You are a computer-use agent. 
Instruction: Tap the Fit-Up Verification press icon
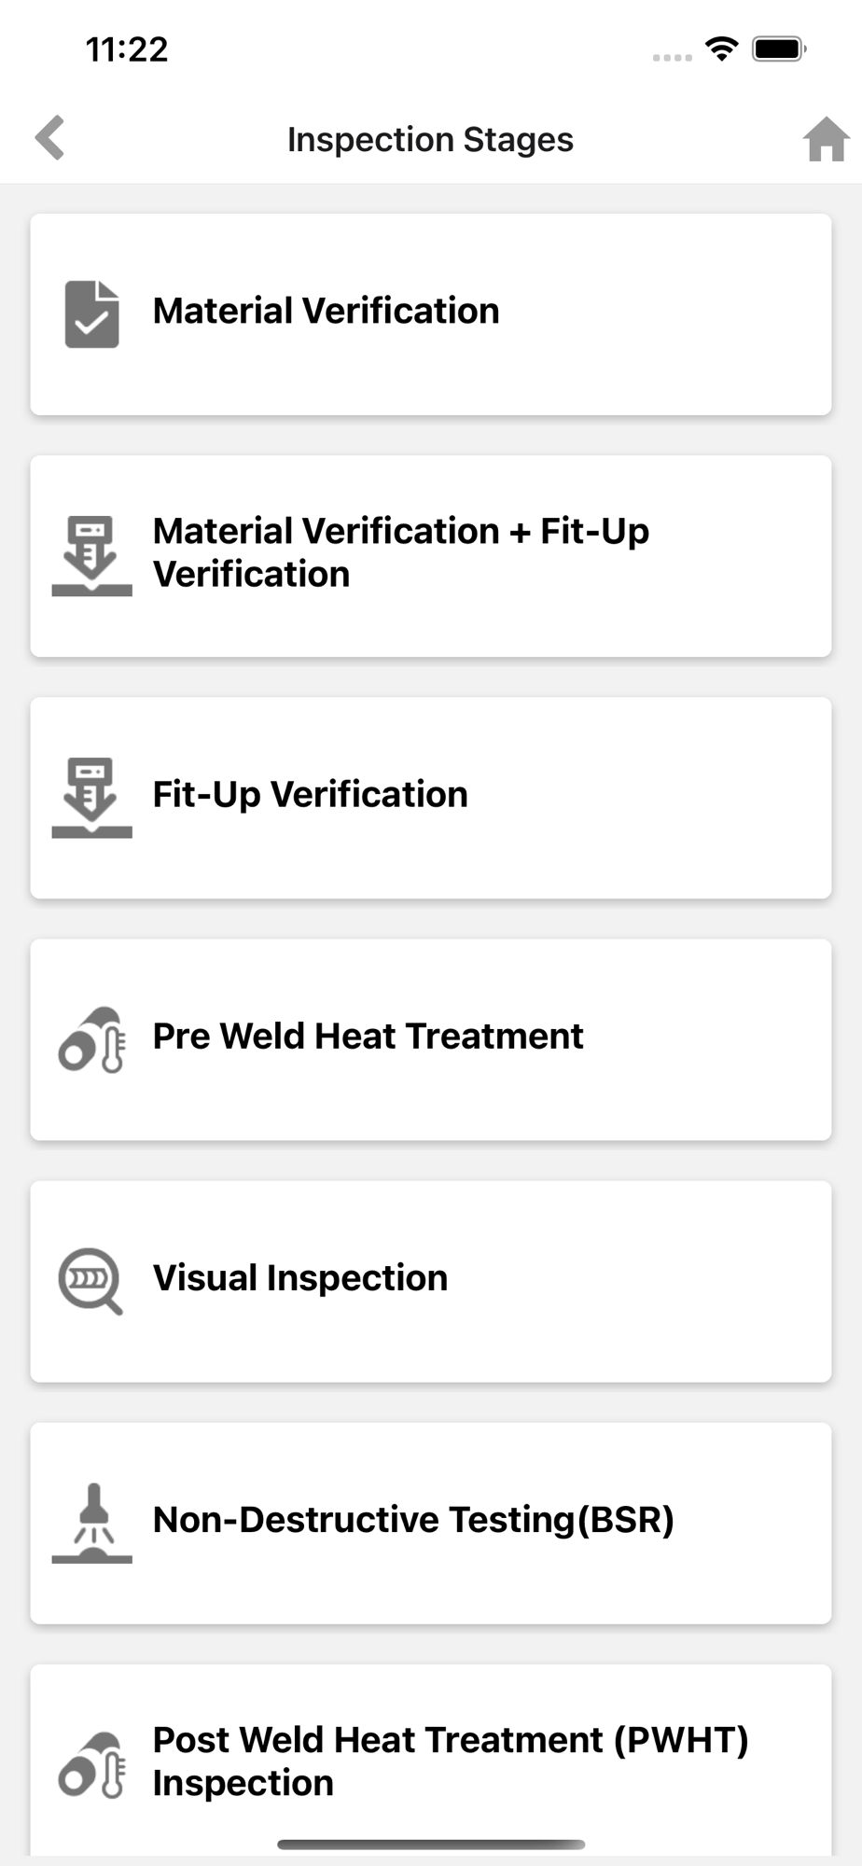point(91,798)
